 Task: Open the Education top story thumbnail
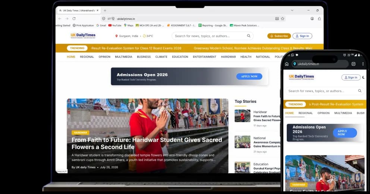pyautogui.click(x=242, y=168)
